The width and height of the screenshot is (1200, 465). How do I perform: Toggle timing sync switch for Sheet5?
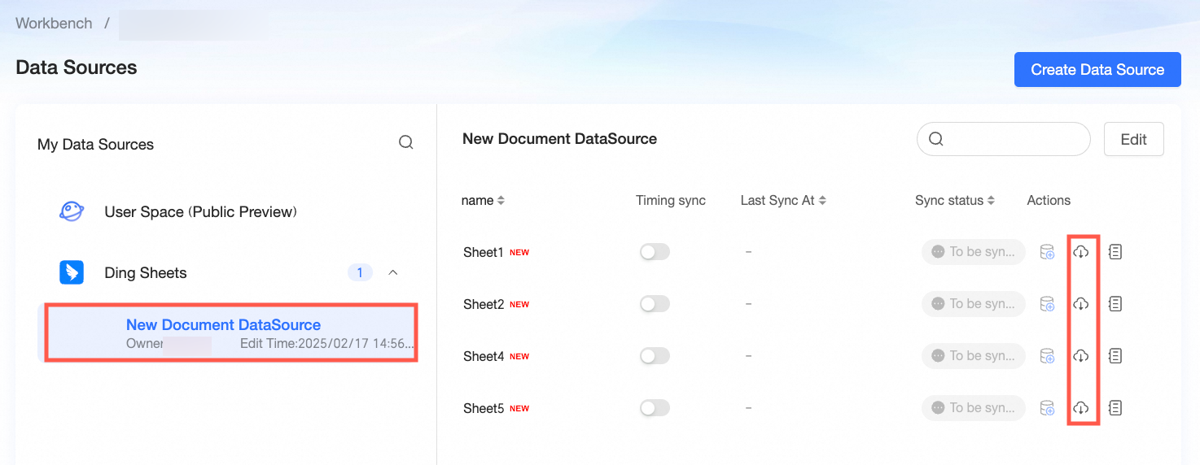click(x=655, y=408)
